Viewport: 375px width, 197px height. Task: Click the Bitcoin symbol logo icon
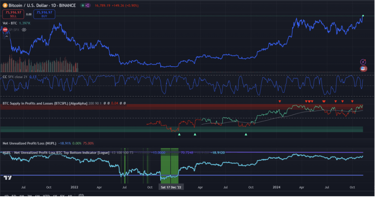5,6
